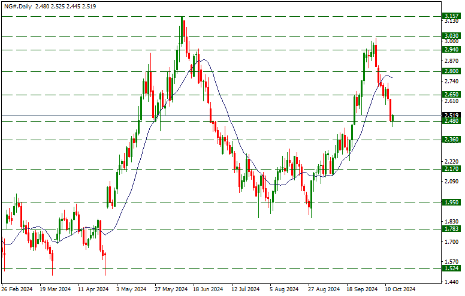Click the 18 Jun 2024 date label
465x296 pixels.
(x=207, y=289)
